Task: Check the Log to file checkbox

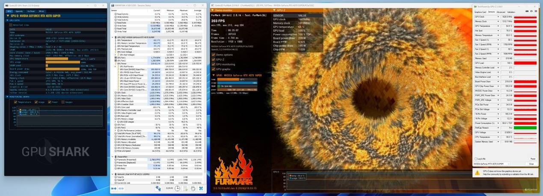Action: pyautogui.click(x=476, y=158)
